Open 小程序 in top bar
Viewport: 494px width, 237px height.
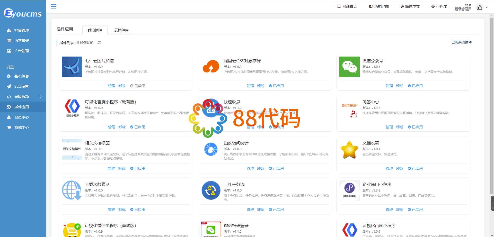tap(439, 6)
